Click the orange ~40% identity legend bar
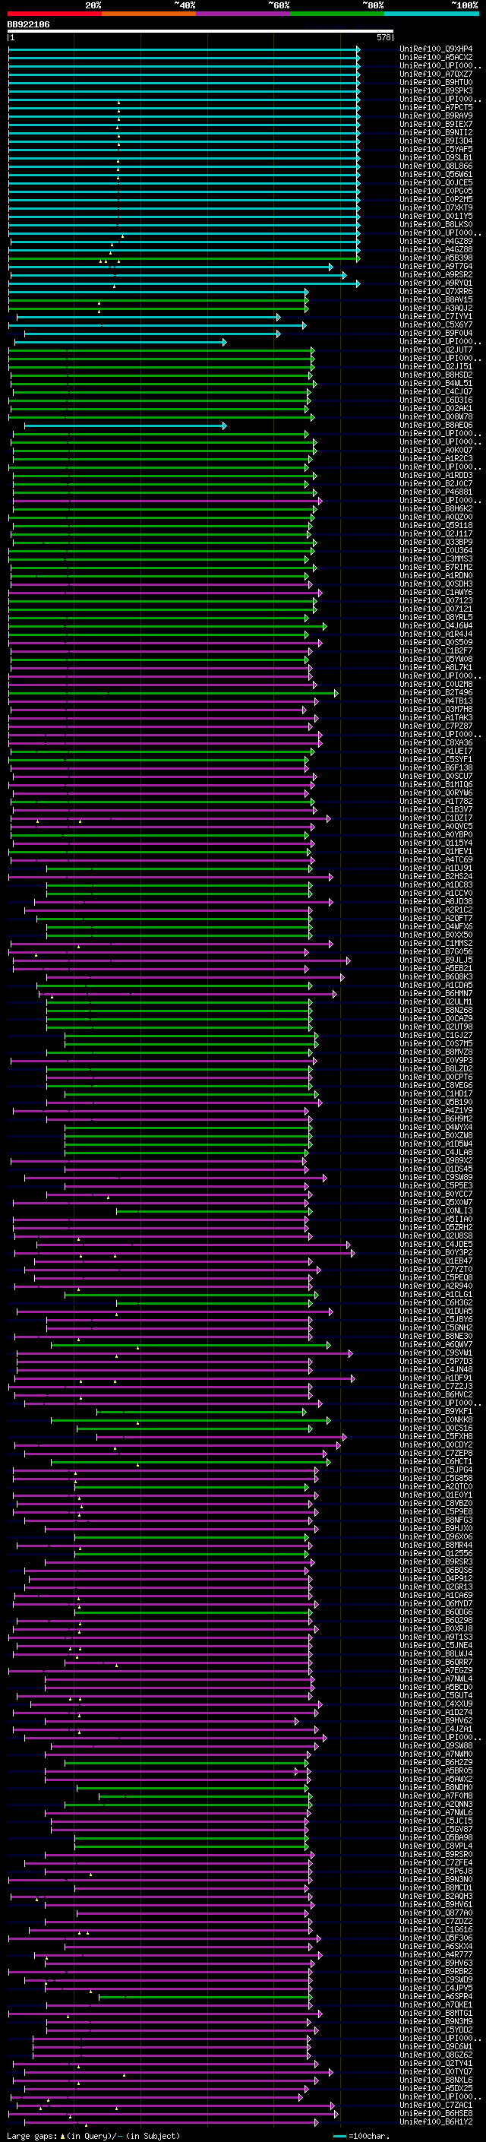Screen dimensions: 486x2142 click(x=149, y=14)
